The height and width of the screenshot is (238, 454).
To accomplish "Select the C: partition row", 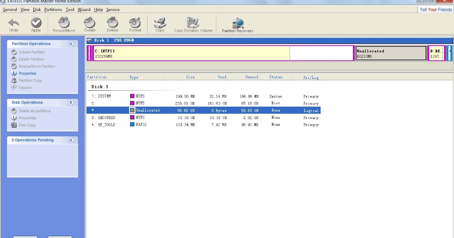I will coord(204,103).
